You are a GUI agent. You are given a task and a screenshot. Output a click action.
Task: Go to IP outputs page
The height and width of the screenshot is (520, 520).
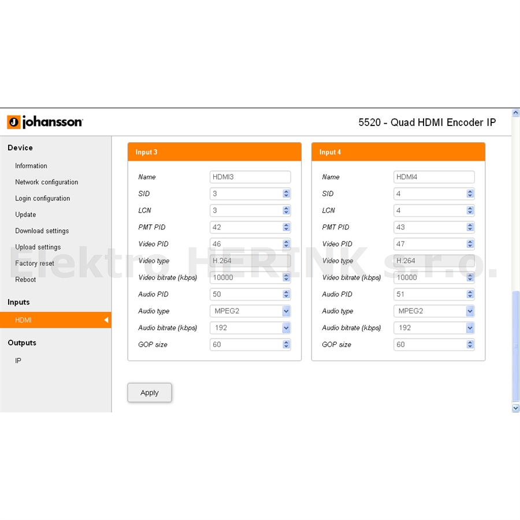[x=18, y=361]
